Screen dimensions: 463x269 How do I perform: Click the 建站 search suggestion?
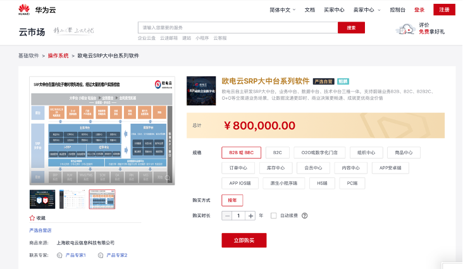187,38
